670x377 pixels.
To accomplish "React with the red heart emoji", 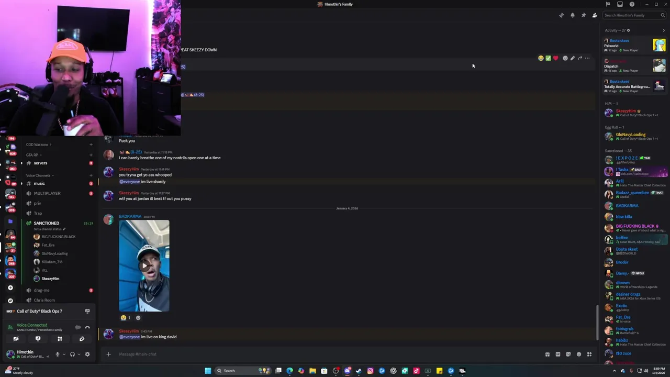I will coord(555,58).
